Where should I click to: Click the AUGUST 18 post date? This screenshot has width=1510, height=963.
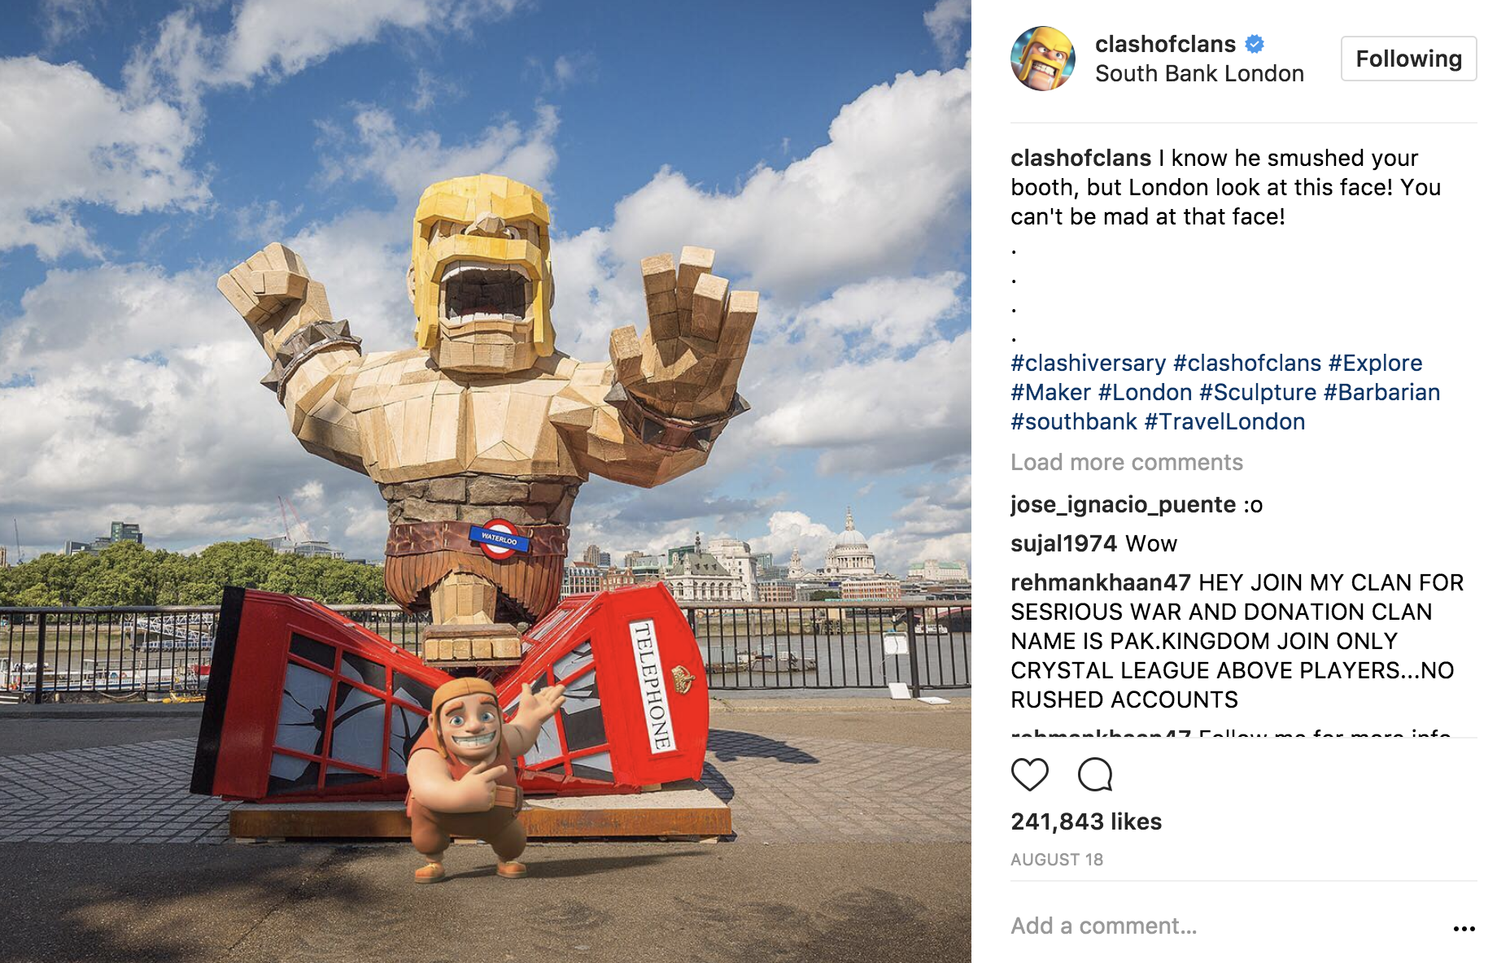click(1057, 860)
